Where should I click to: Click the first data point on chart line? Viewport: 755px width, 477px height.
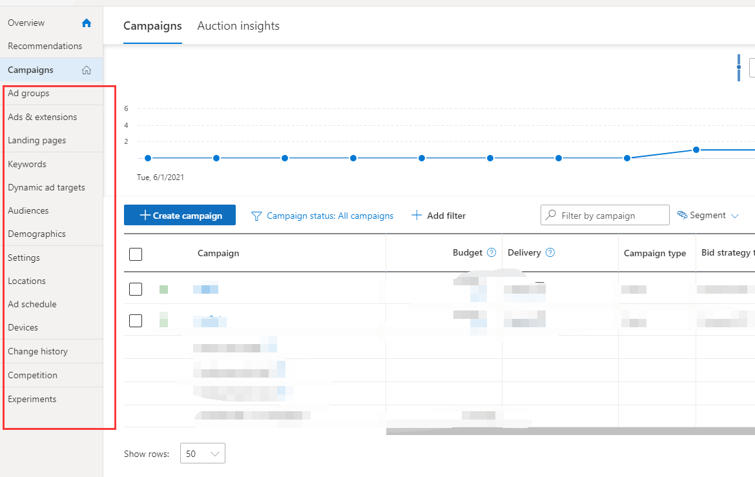148,158
